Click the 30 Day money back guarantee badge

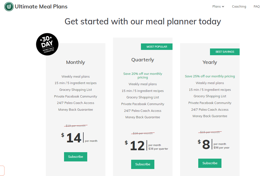coord(47,44)
